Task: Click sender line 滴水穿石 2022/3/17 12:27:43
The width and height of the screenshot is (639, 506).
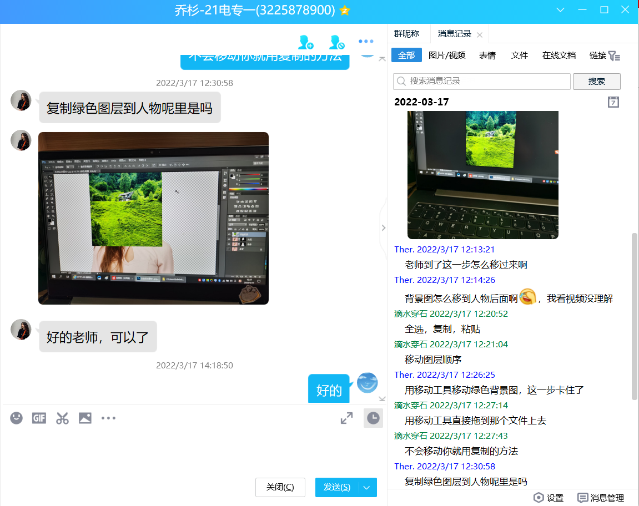Action: (x=451, y=436)
